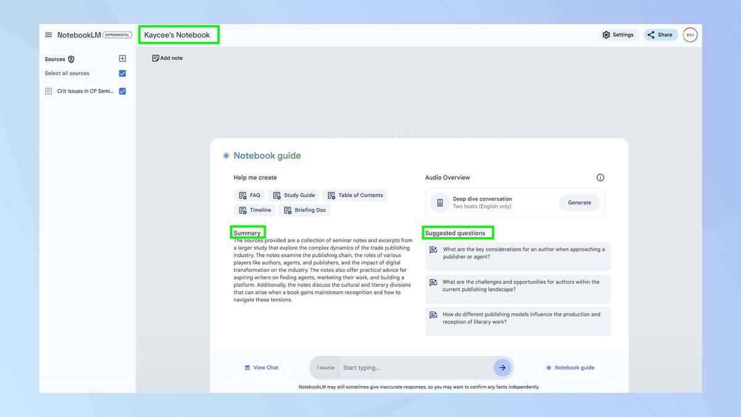
Task: Open the Audio Overview info icon
Action: [x=600, y=177]
